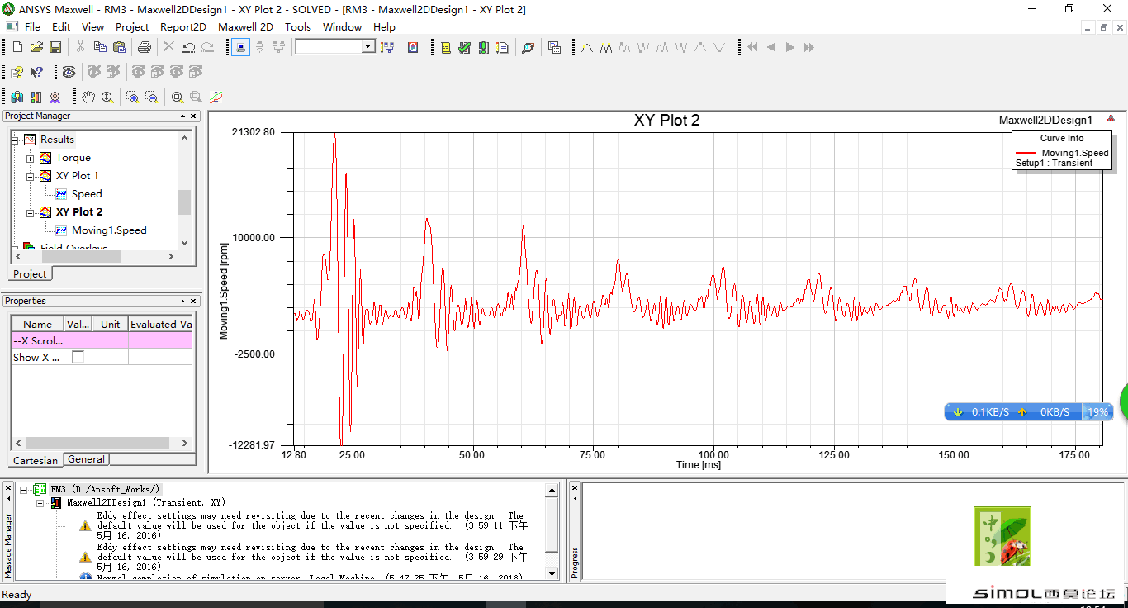Open the Q solution-type icon

412,47
